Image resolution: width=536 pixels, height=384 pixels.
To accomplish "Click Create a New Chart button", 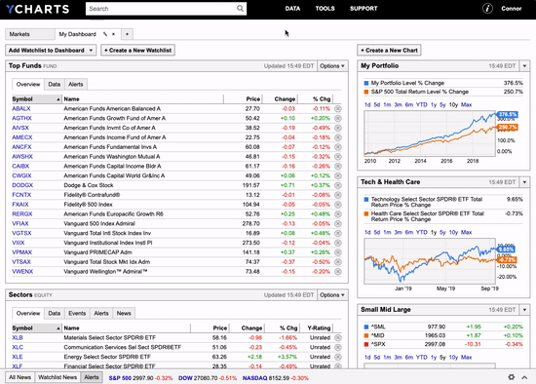I will pyautogui.click(x=389, y=51).
